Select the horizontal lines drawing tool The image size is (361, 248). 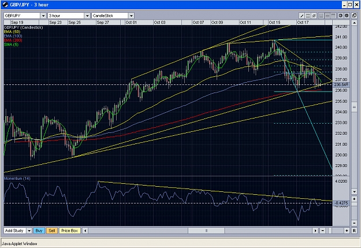tap(308, 16)
